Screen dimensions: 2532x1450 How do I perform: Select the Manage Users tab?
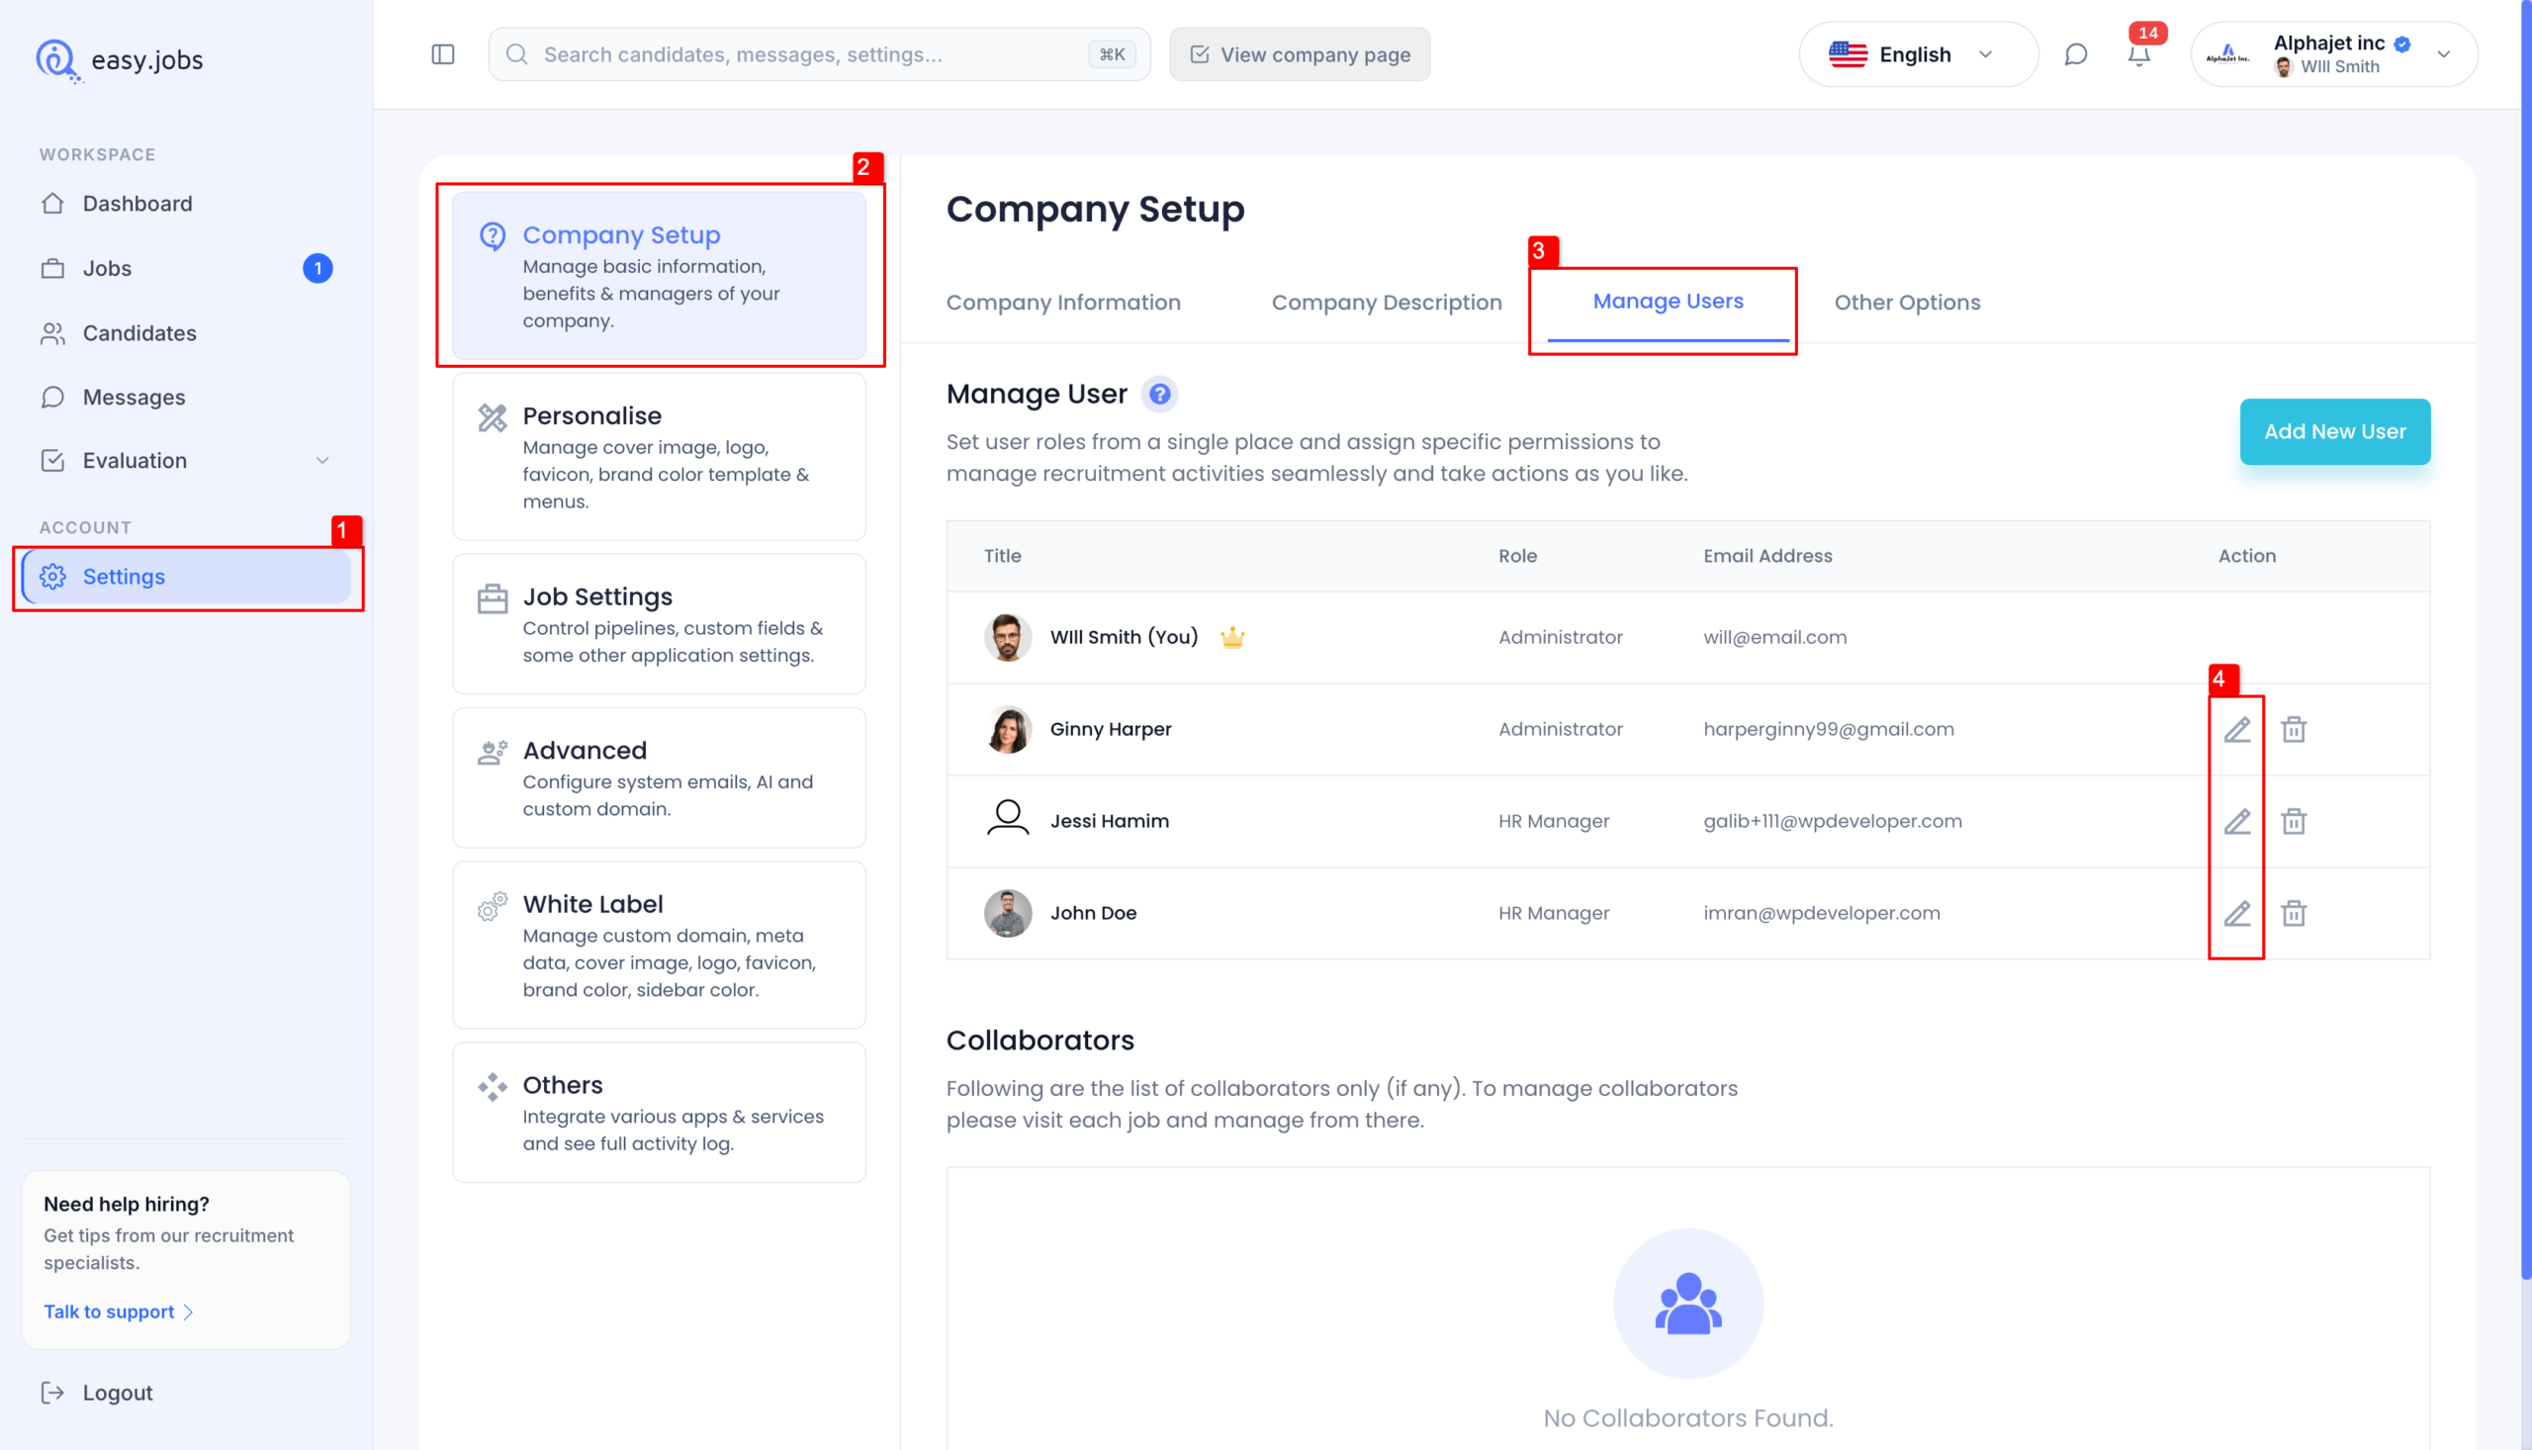coord(1668,302)
